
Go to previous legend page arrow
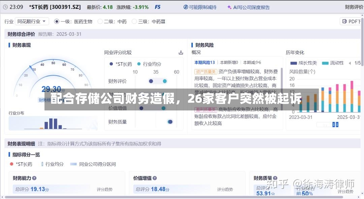point(350,63)
